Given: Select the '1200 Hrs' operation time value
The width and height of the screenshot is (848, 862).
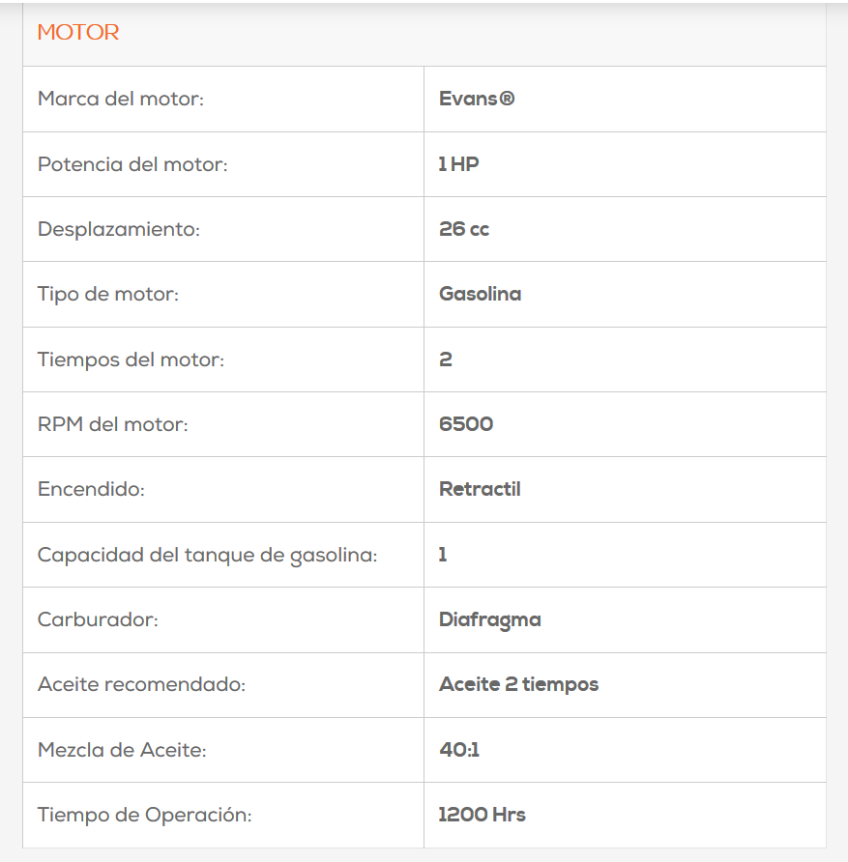Looking at the screenshot, I should pyautogui.click(x=482, y=815).
